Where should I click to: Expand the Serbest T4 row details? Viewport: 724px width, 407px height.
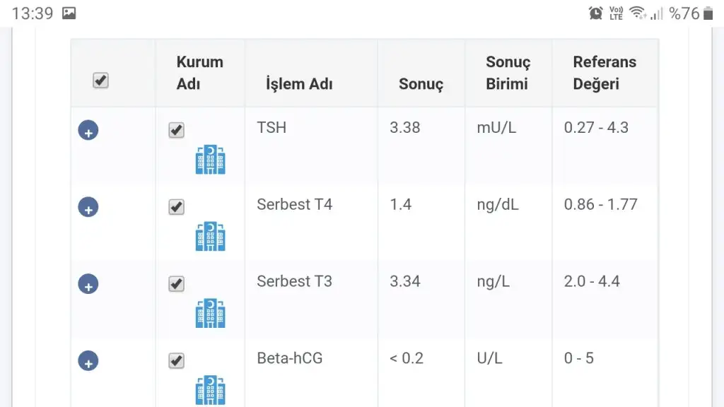point(88,208)
